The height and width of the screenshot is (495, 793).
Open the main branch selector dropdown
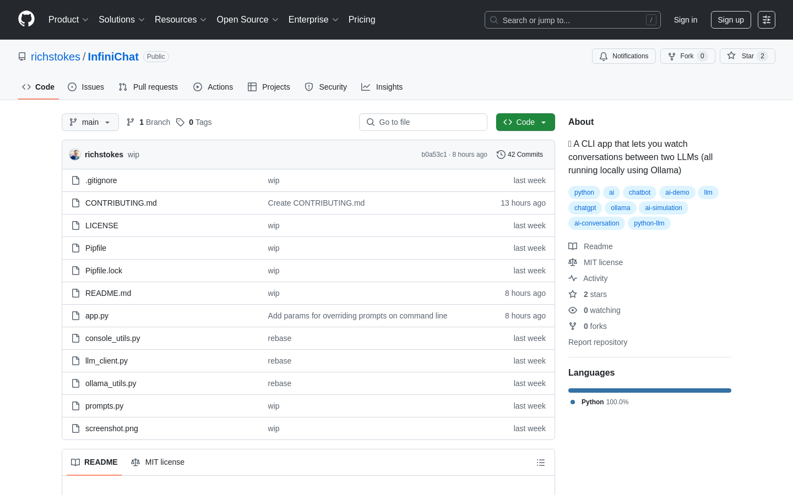90,122
